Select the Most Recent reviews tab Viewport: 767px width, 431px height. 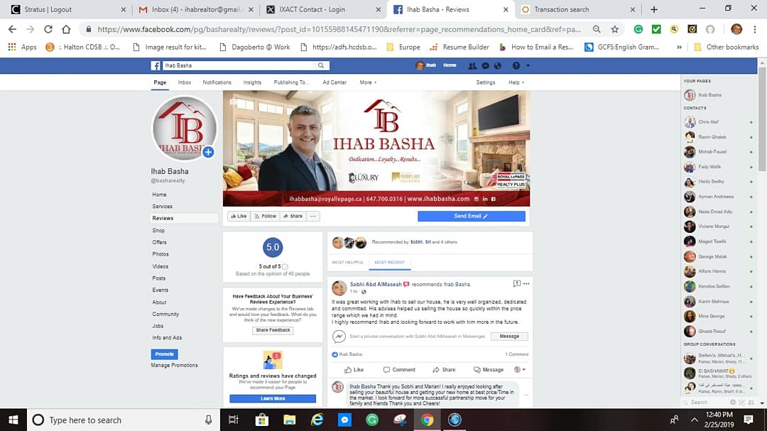click(x=389, y=262)
